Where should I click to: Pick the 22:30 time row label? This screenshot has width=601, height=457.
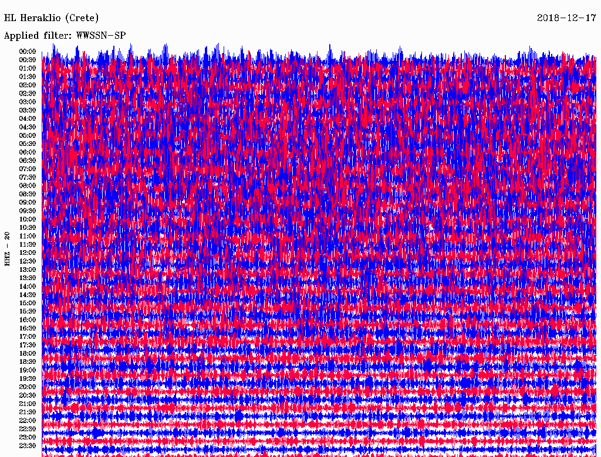tap(28, 429)
